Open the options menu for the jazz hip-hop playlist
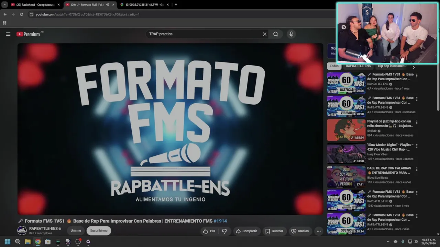Screen dimensions: 440x247 [x=417, y=122]
